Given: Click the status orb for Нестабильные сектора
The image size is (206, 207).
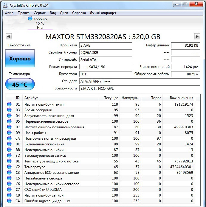Looking at the screenshot, I should point(9,178).
